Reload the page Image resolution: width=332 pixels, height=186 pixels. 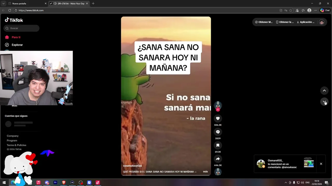pyautogui.click(x=10, y=10)
